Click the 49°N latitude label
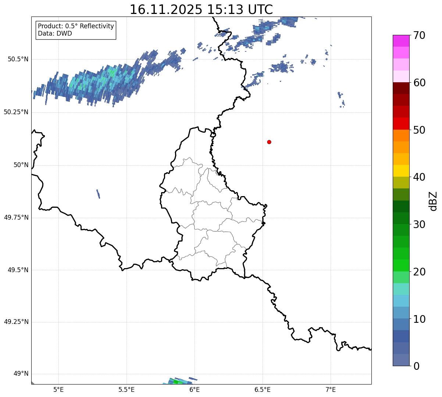 [x=21, y=373]
